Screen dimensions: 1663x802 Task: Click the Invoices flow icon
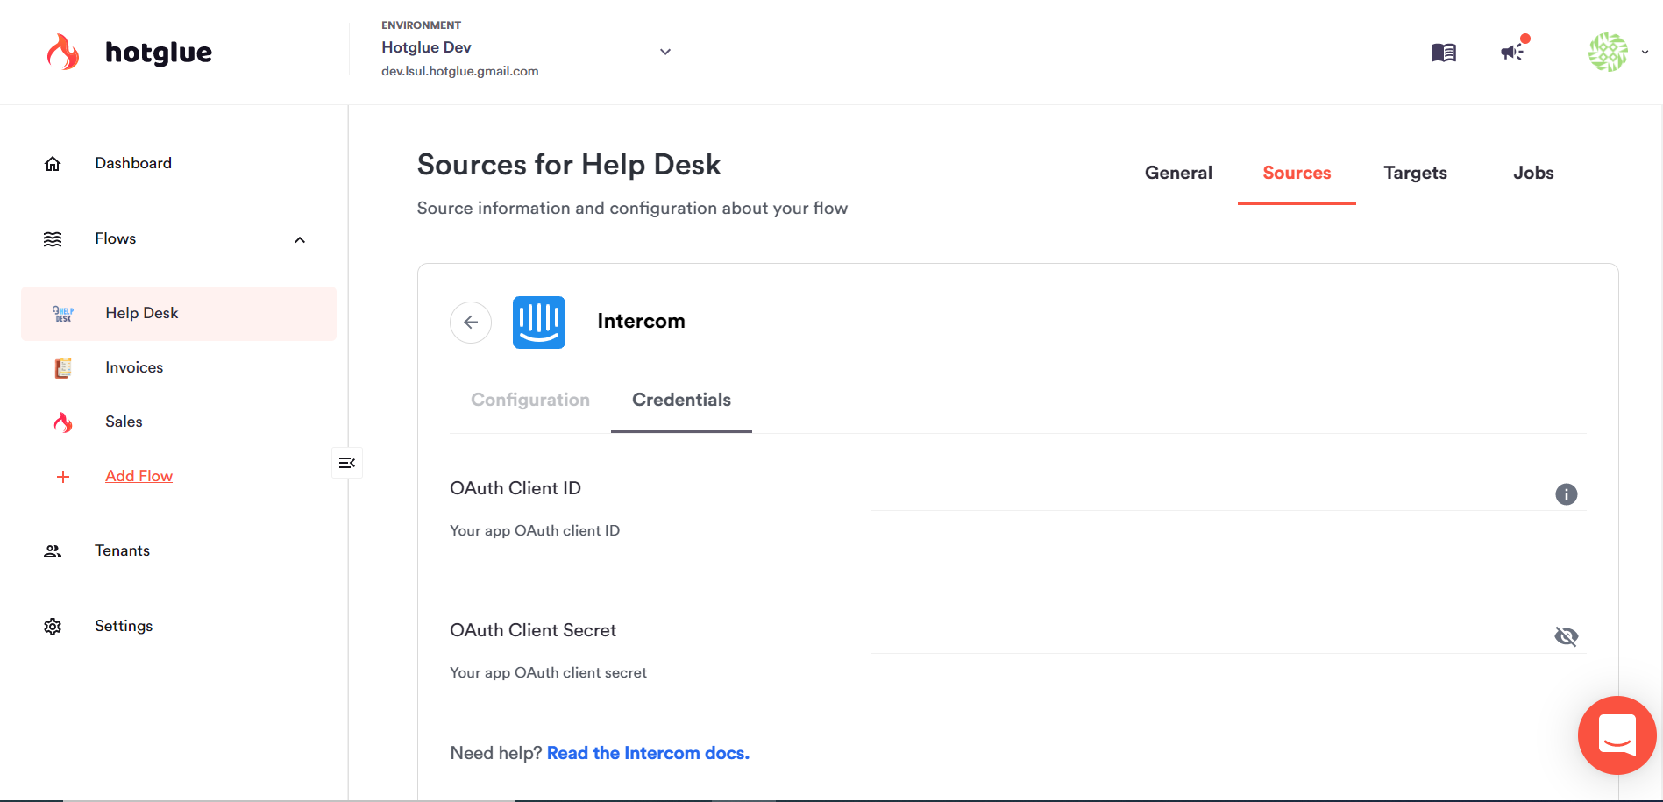coord(63,368)
